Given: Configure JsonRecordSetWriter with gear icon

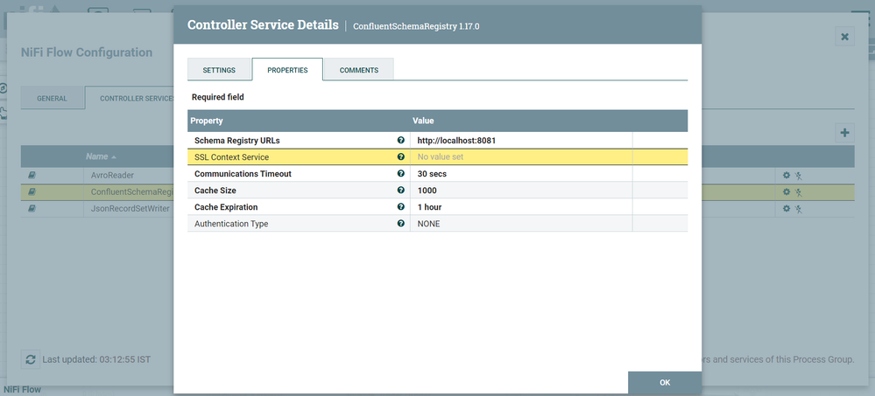Looking at the screenshot, I should 787,209.
